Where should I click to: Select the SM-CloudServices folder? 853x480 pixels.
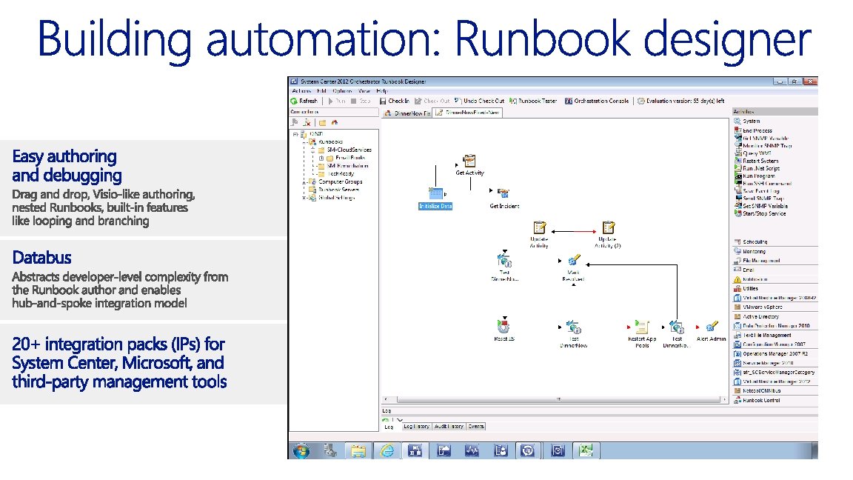pos(345,150)
